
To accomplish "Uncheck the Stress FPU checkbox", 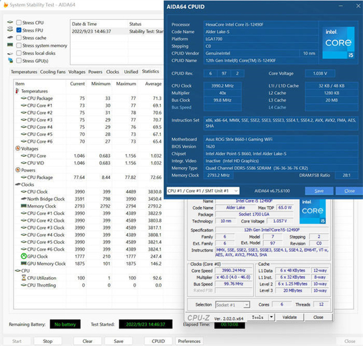I will click(x=19, y=30).
